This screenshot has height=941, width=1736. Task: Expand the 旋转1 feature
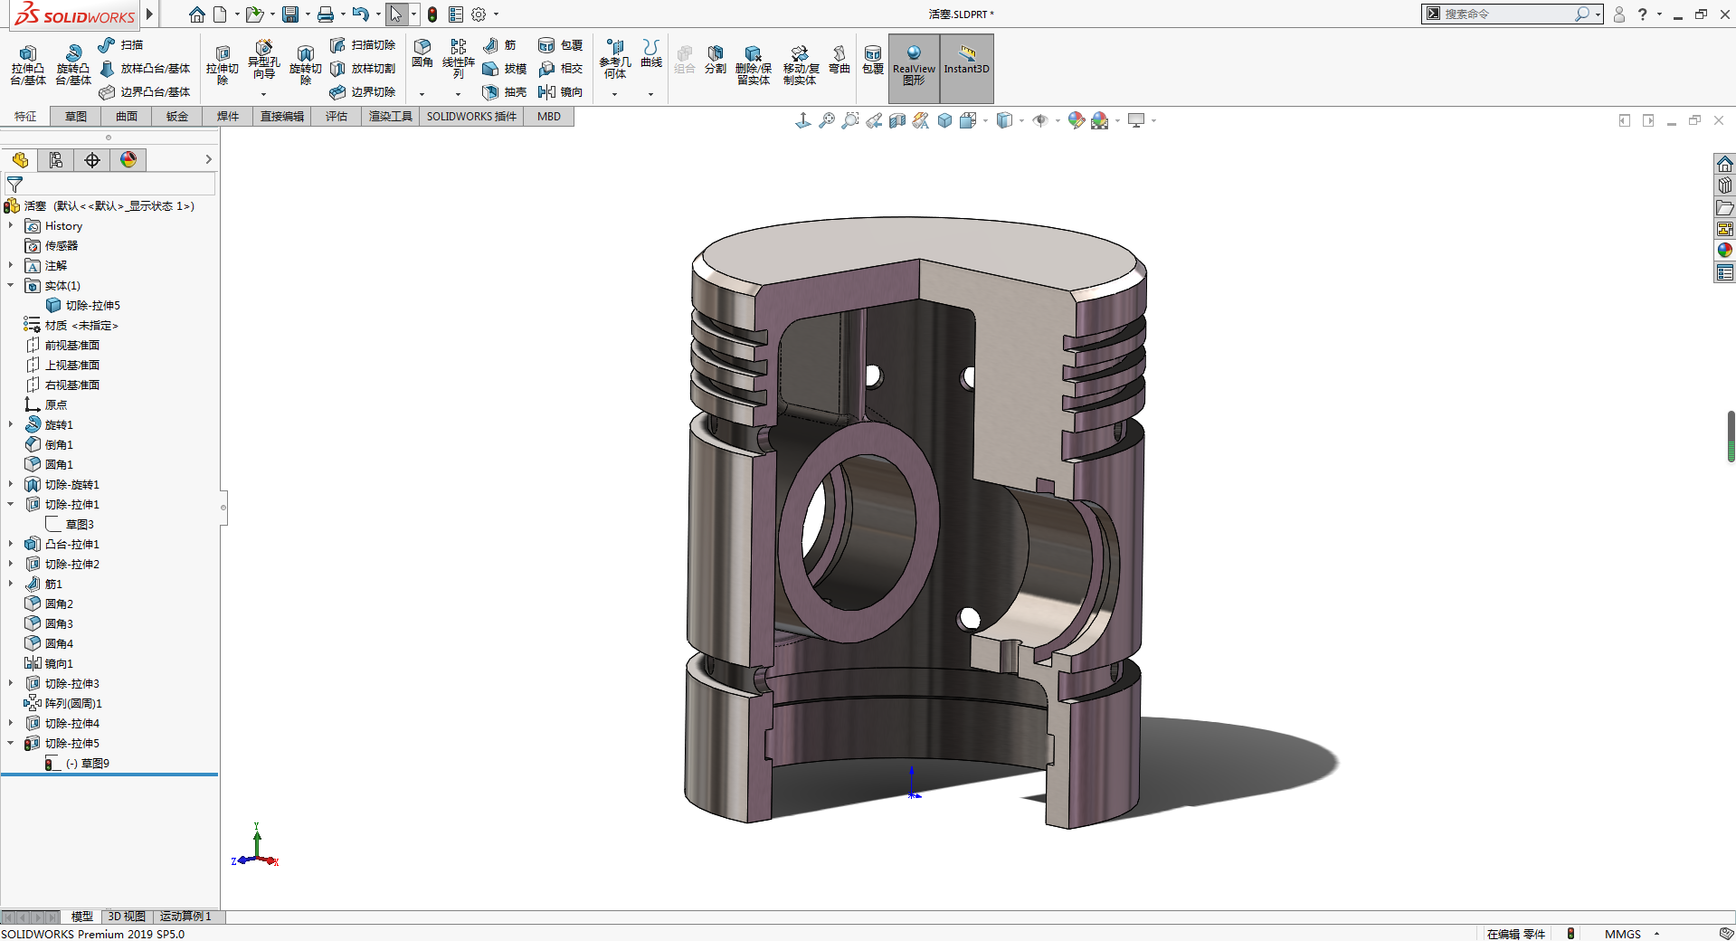(11, 424)
